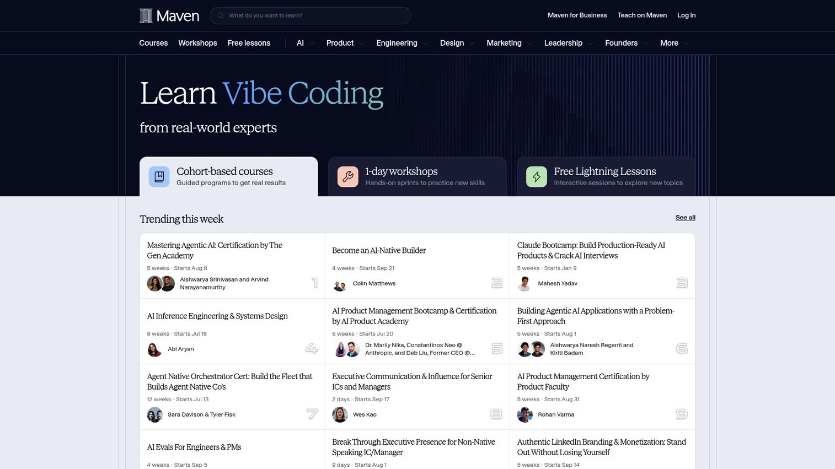Click Teach on Maven link

point(642,15)
